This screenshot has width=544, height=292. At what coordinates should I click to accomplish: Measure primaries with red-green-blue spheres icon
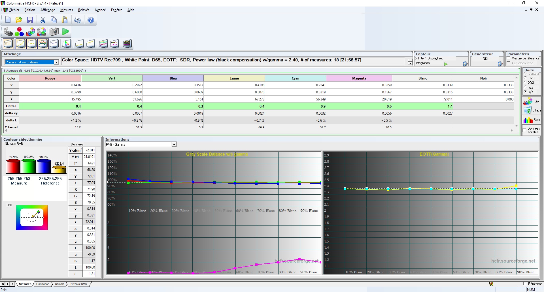click(x=19, y=32)
